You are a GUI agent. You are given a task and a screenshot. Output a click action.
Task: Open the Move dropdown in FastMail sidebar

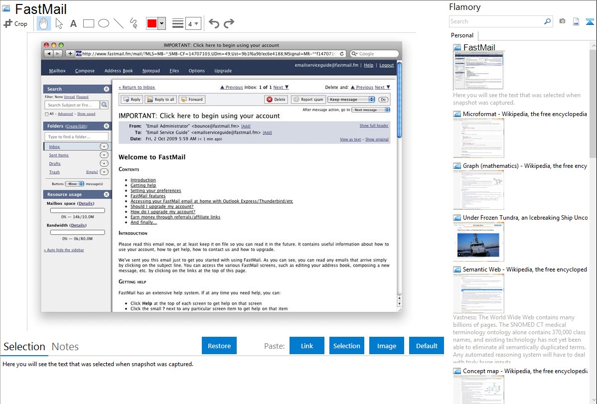75,184
